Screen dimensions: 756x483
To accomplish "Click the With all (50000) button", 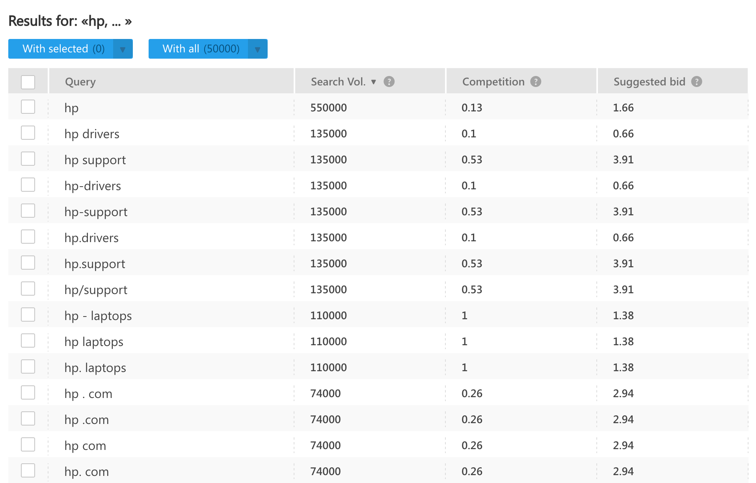I will tap(198, 49).
